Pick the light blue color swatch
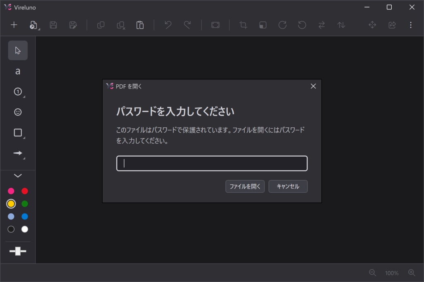Screen dimensions: 424x282 tap(11, 216)
